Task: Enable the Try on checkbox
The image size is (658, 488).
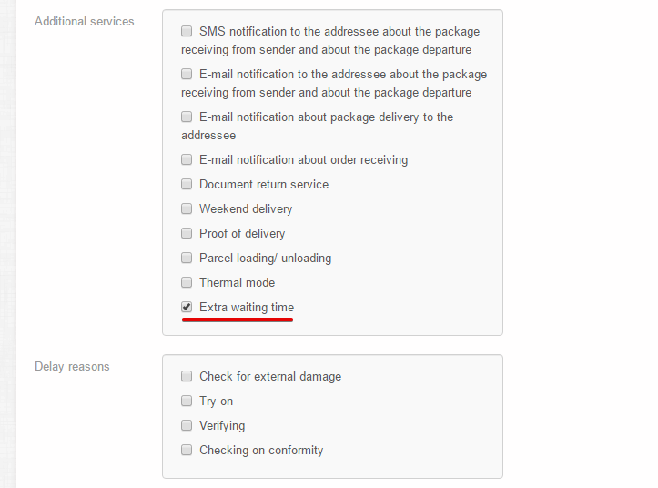Action: [x=187, y=401]
